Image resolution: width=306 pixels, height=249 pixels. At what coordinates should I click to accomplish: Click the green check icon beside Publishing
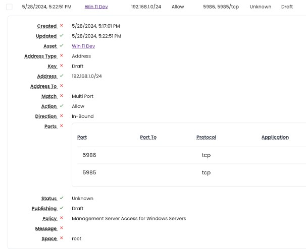tap(62, 208)
